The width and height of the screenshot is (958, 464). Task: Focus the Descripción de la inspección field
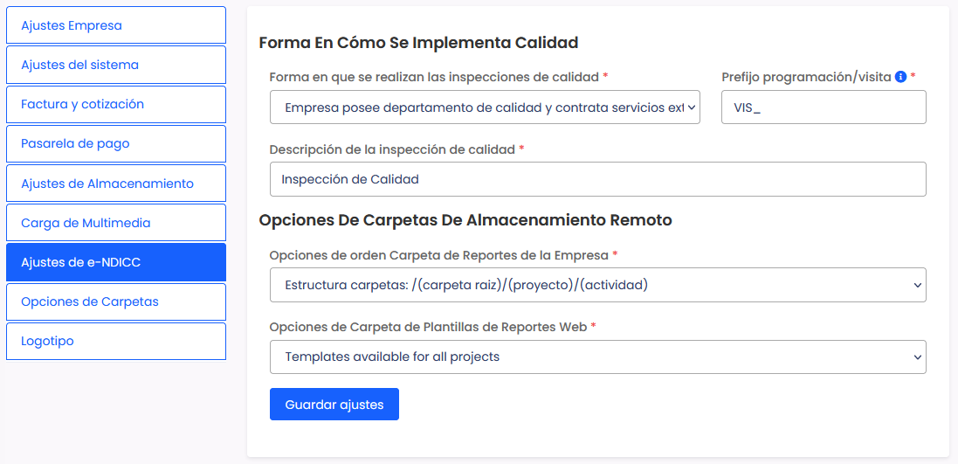(x=596, y=179)
